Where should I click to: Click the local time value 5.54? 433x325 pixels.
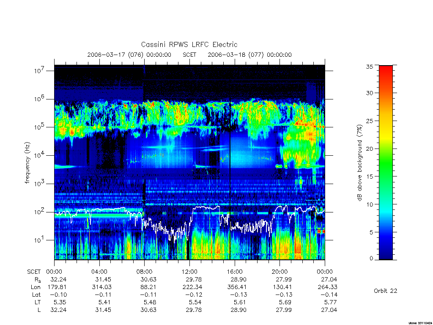(x=195, y=302)
